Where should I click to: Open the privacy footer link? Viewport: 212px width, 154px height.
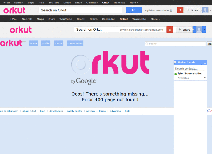point(90,111)
